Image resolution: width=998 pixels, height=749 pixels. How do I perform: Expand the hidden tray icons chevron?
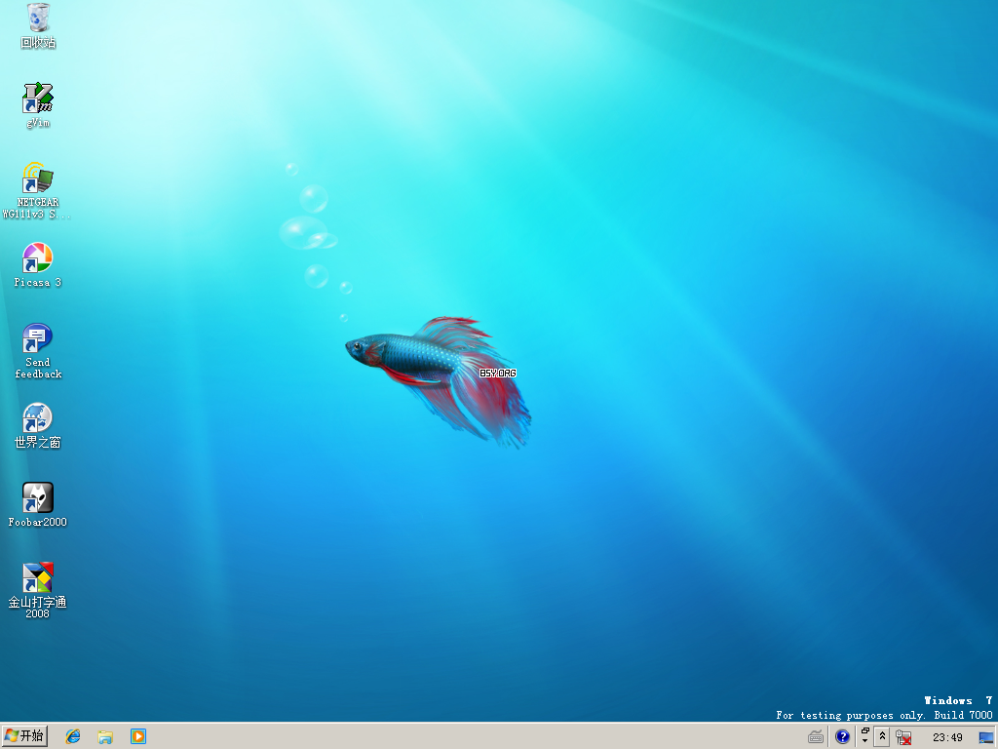click(882, 737)
